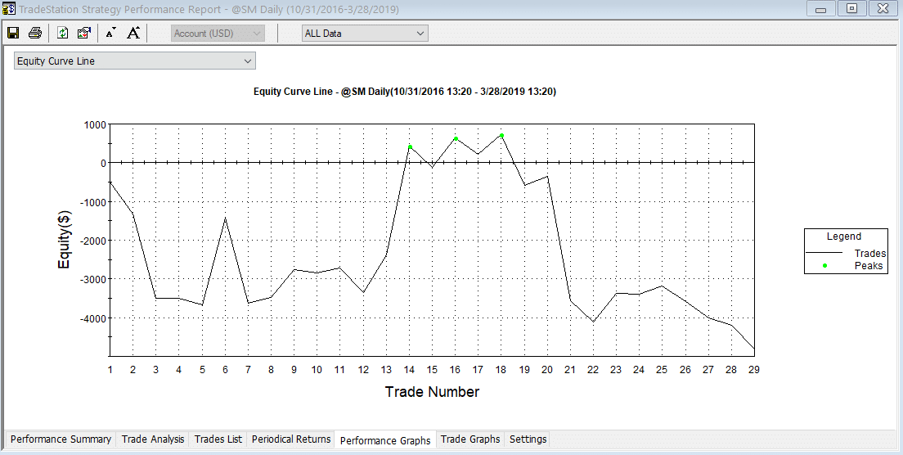Open the Periodical Returns tab
The width and height of the screenshot is (903, 455).
pyautogui.click(x=291, y=439)
